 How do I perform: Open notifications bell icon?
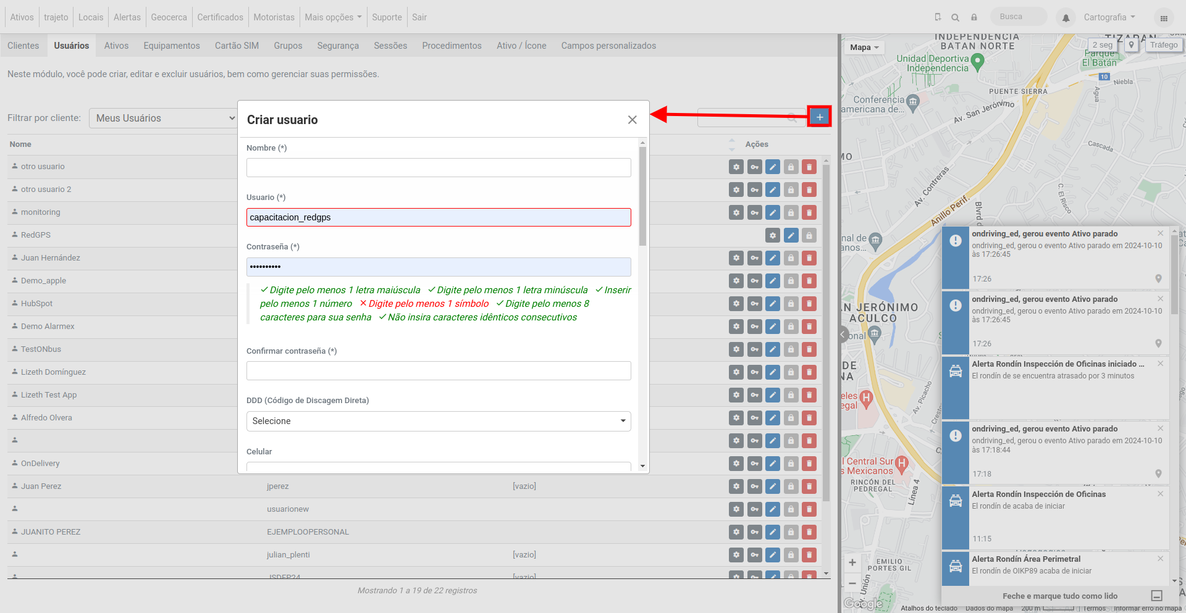point(1066,18)
